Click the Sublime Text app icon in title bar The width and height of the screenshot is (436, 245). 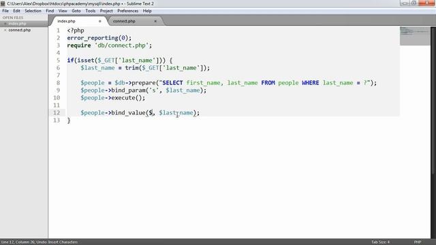3,3
